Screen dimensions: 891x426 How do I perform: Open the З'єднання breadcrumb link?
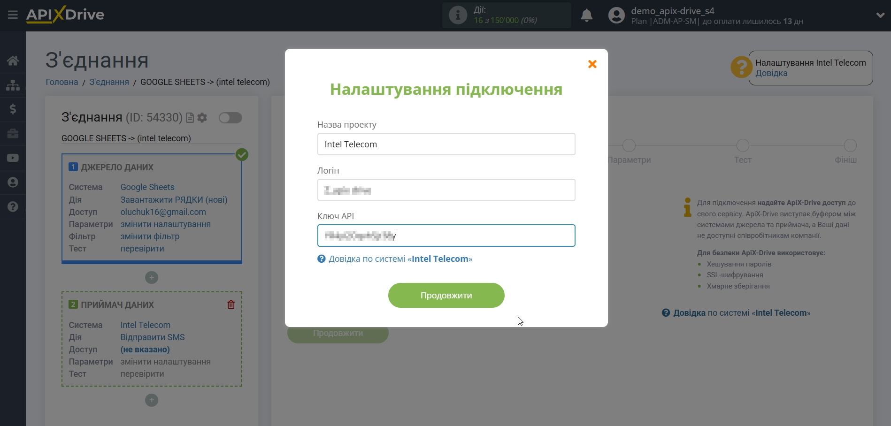click(x=109, y=82)
